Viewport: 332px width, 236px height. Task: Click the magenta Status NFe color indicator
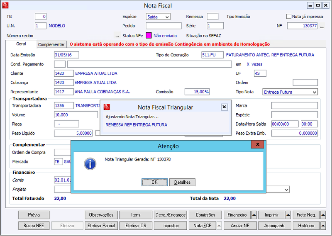[x=149, y=36]
